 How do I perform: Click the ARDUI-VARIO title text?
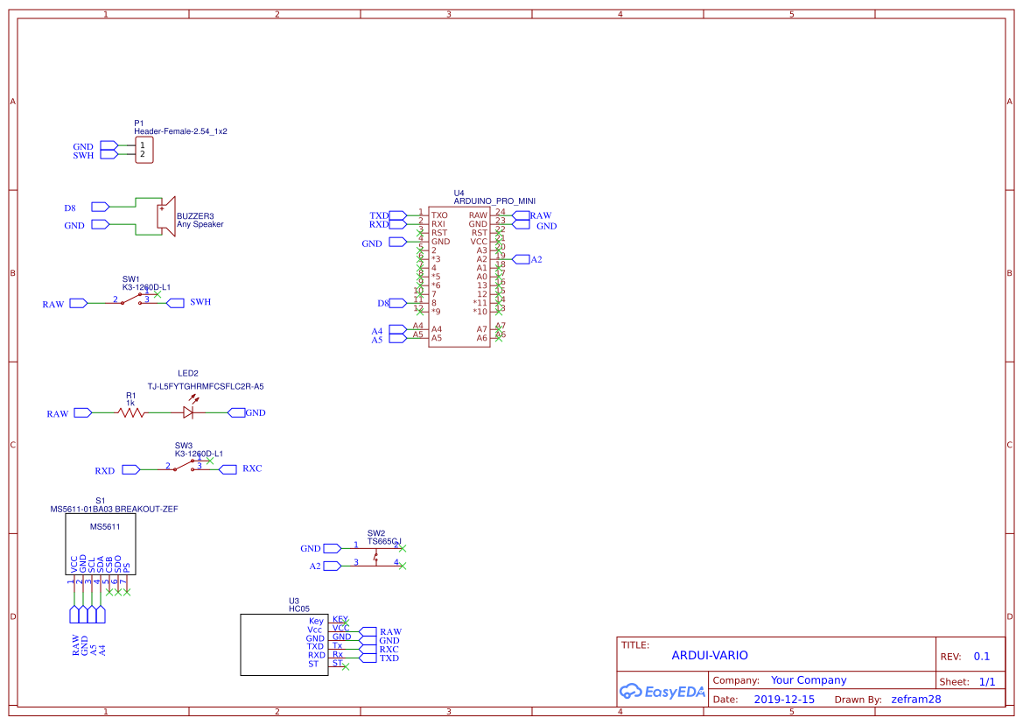pos(711,655)
